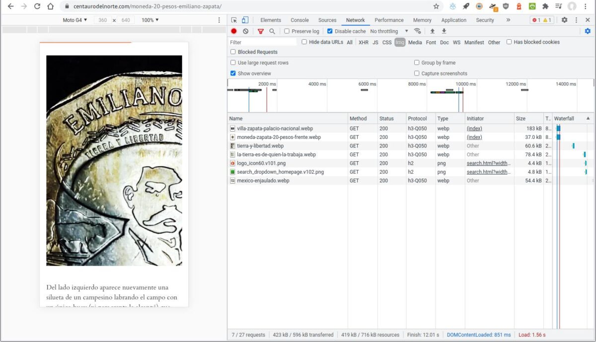Click the address bar URL
The image size is (596, 342).
pyautogui.click(x=147, y=6)
